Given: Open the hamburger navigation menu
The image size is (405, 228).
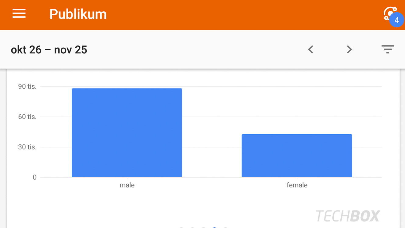Looking at the screenshot, I should pos(19,14).
